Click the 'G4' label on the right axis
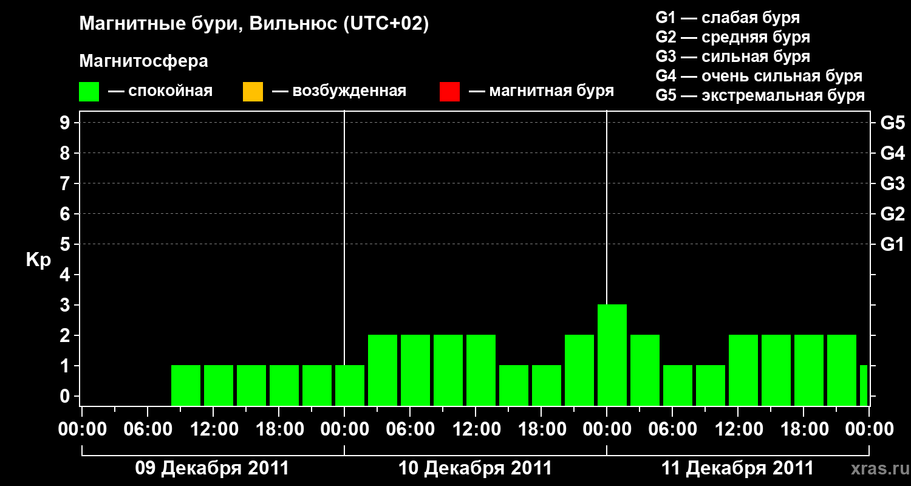Image resolution: width=911 pixels, height=486 pixels. click(892, 153)
